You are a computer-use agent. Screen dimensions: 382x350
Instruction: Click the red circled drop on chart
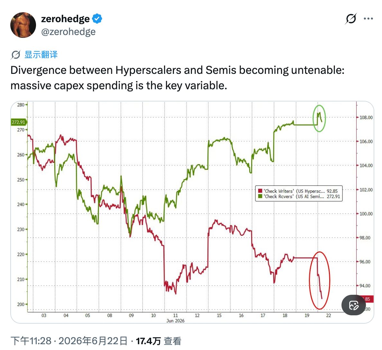tap(319, 280)
